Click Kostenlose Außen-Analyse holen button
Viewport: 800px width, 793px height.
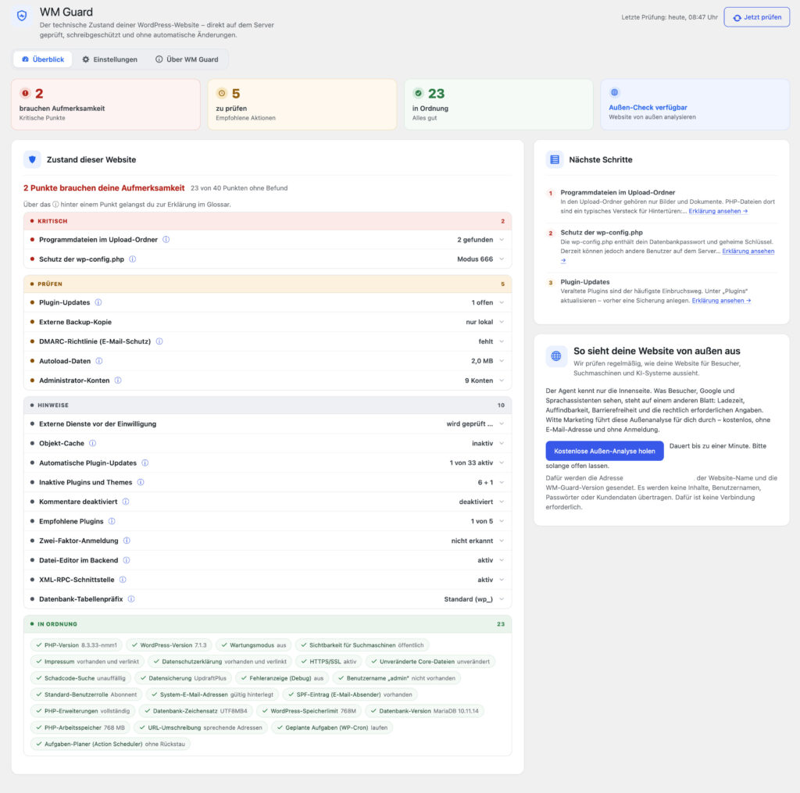point(605,451)
